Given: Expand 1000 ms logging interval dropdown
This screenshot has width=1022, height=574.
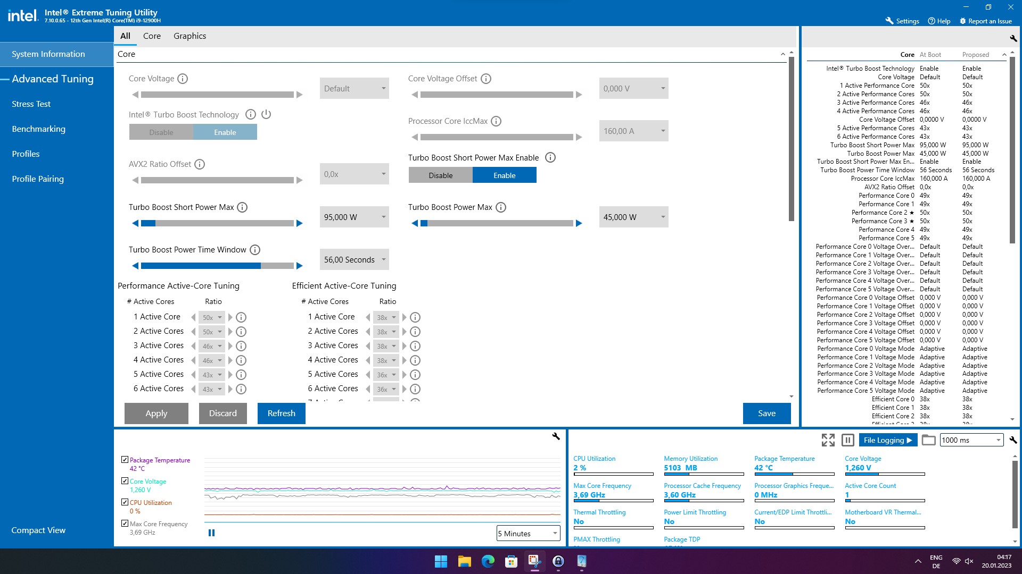Looking at the screenshot, I should 998,440.
